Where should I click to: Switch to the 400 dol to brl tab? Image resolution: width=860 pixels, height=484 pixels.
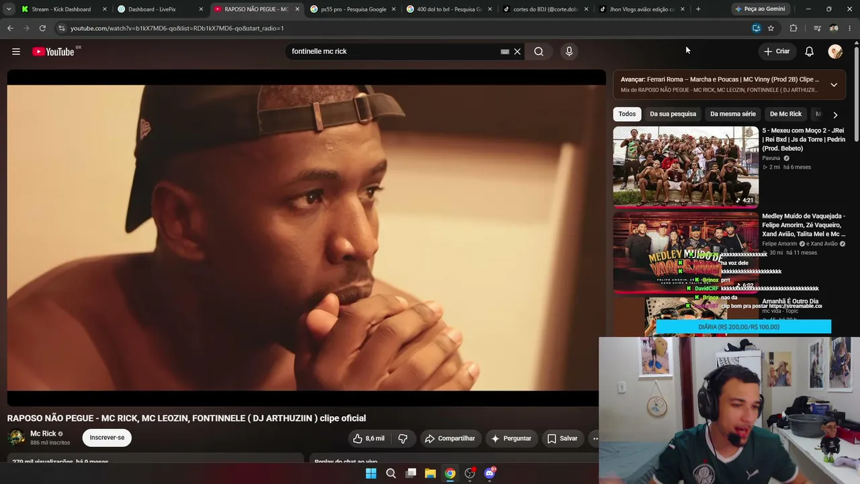pos(449,9)
